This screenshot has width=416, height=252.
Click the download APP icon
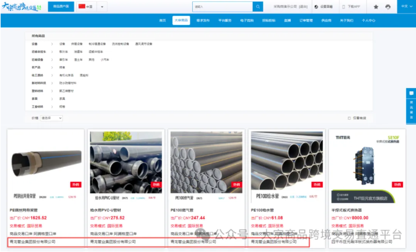click(x=343, y=7)
